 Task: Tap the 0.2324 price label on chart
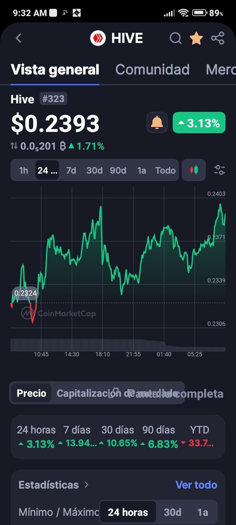(26, 293)
